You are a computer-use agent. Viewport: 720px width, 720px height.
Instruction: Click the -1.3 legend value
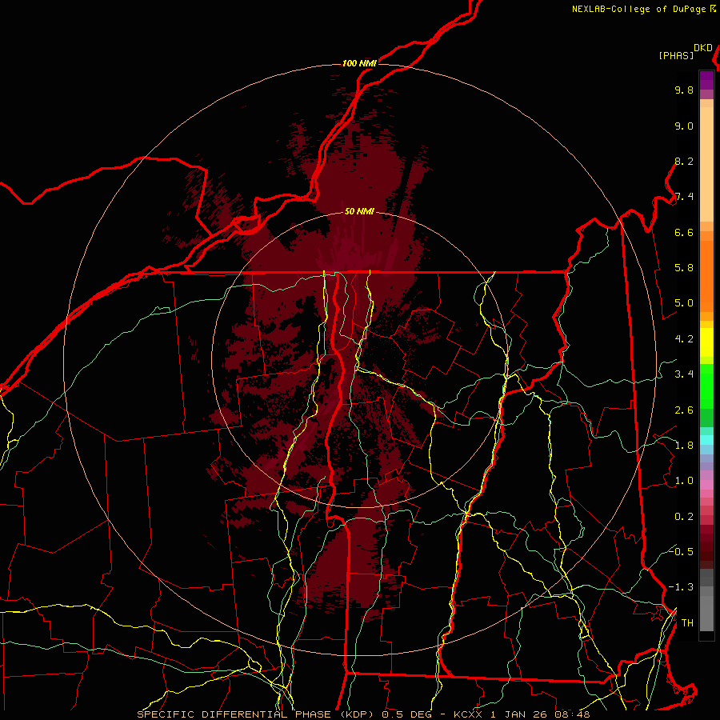pyautogui.click(x=681, y=587)
